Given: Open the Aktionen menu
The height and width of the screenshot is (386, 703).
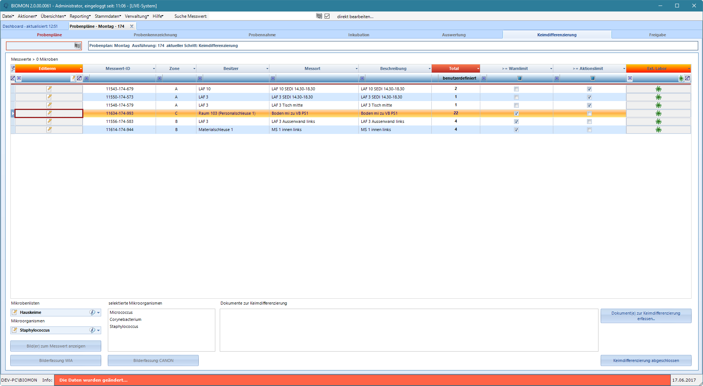Looking at the screenshot, I should tap(27, 16).
